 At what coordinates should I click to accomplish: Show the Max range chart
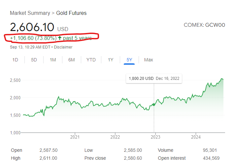tap(149, 60)
